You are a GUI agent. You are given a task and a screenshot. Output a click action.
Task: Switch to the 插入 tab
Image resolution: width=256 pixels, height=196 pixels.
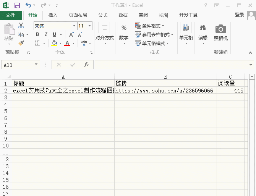click(x=53, y=15)
